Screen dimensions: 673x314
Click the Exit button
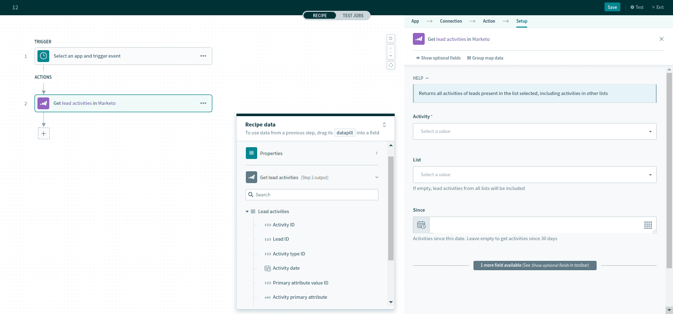tap(658, 7)
